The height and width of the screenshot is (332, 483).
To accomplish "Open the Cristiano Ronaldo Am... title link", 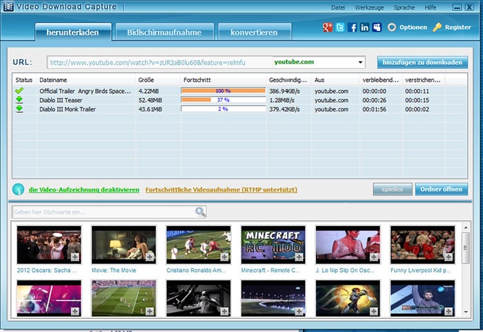I will 196,270.
